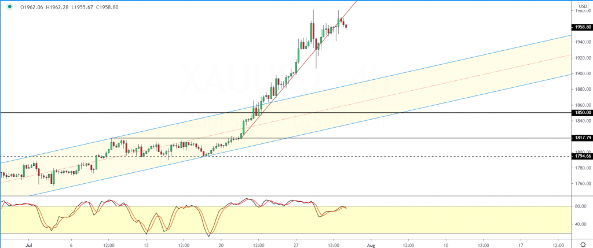593x248 pixels.
Task: Click the 1880.00 price axis label
Action: click(x=583, y=90)
